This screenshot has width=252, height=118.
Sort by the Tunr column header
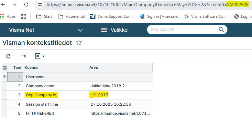(15, 68)
